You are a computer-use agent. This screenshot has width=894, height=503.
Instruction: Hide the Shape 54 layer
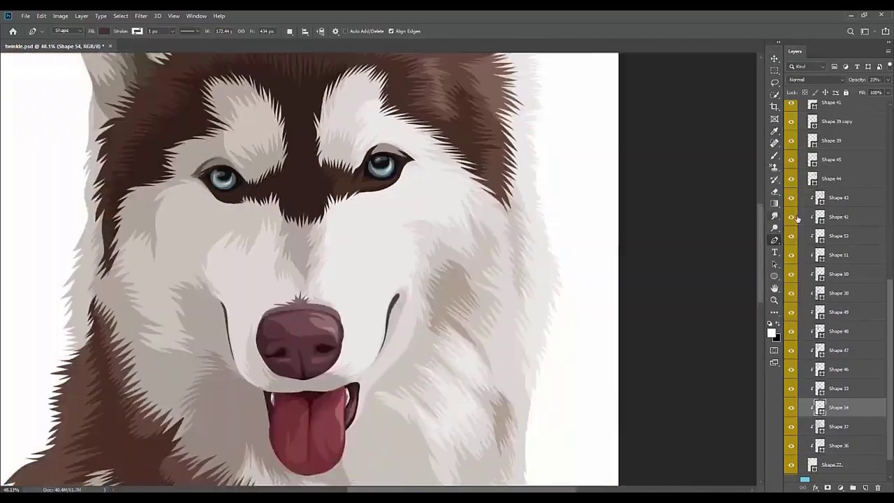(791, 407)
